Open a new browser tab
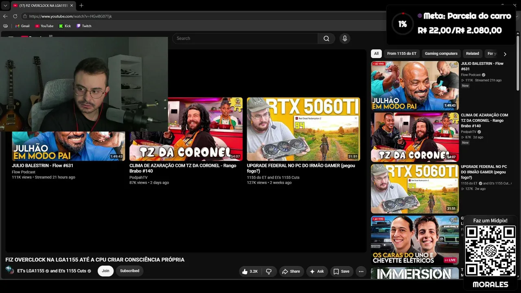Viewport: 521px width, 293px height. tap(81, 6)
